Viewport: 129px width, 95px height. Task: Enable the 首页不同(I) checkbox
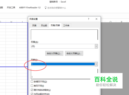[x=32, y=86]
